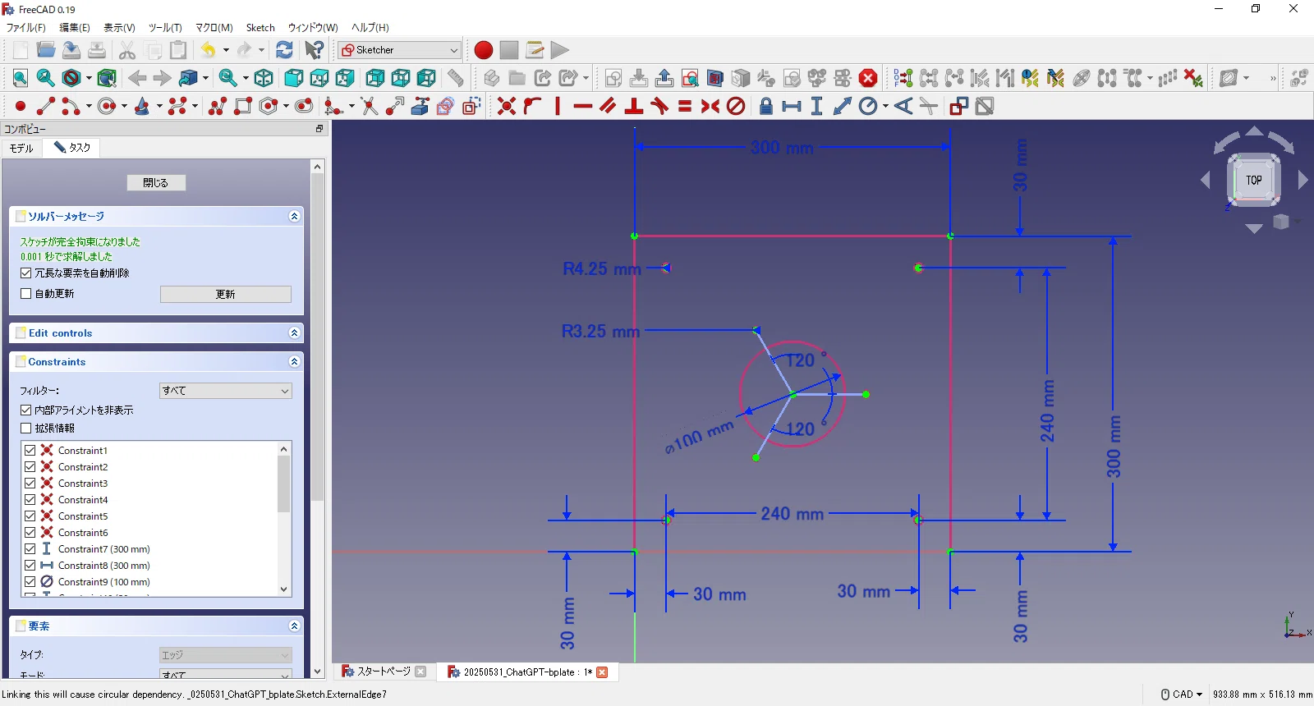This screenshot has height=706, width=1314.
Task: Click the isometric view icon
Action: click(264, 78)
